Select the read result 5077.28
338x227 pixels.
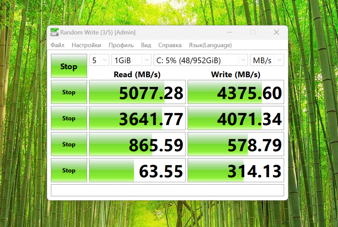137,92
